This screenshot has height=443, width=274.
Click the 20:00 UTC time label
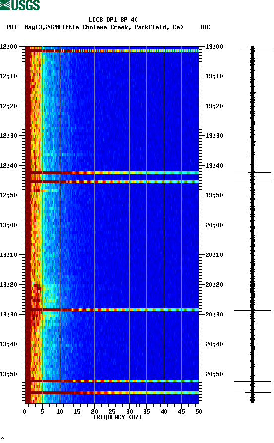click(214, 225)
